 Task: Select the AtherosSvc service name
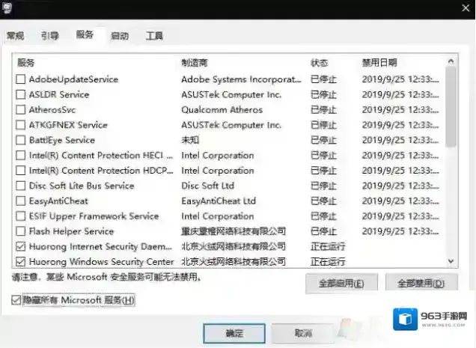[52, 109]
